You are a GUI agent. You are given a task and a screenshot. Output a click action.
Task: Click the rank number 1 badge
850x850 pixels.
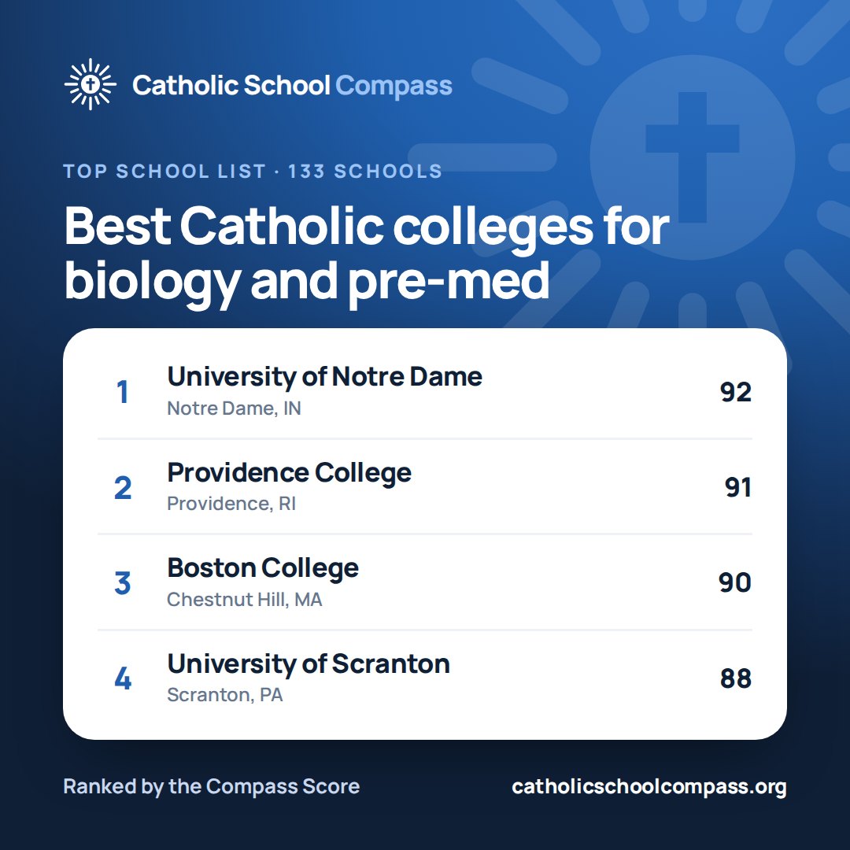point(123,392)
